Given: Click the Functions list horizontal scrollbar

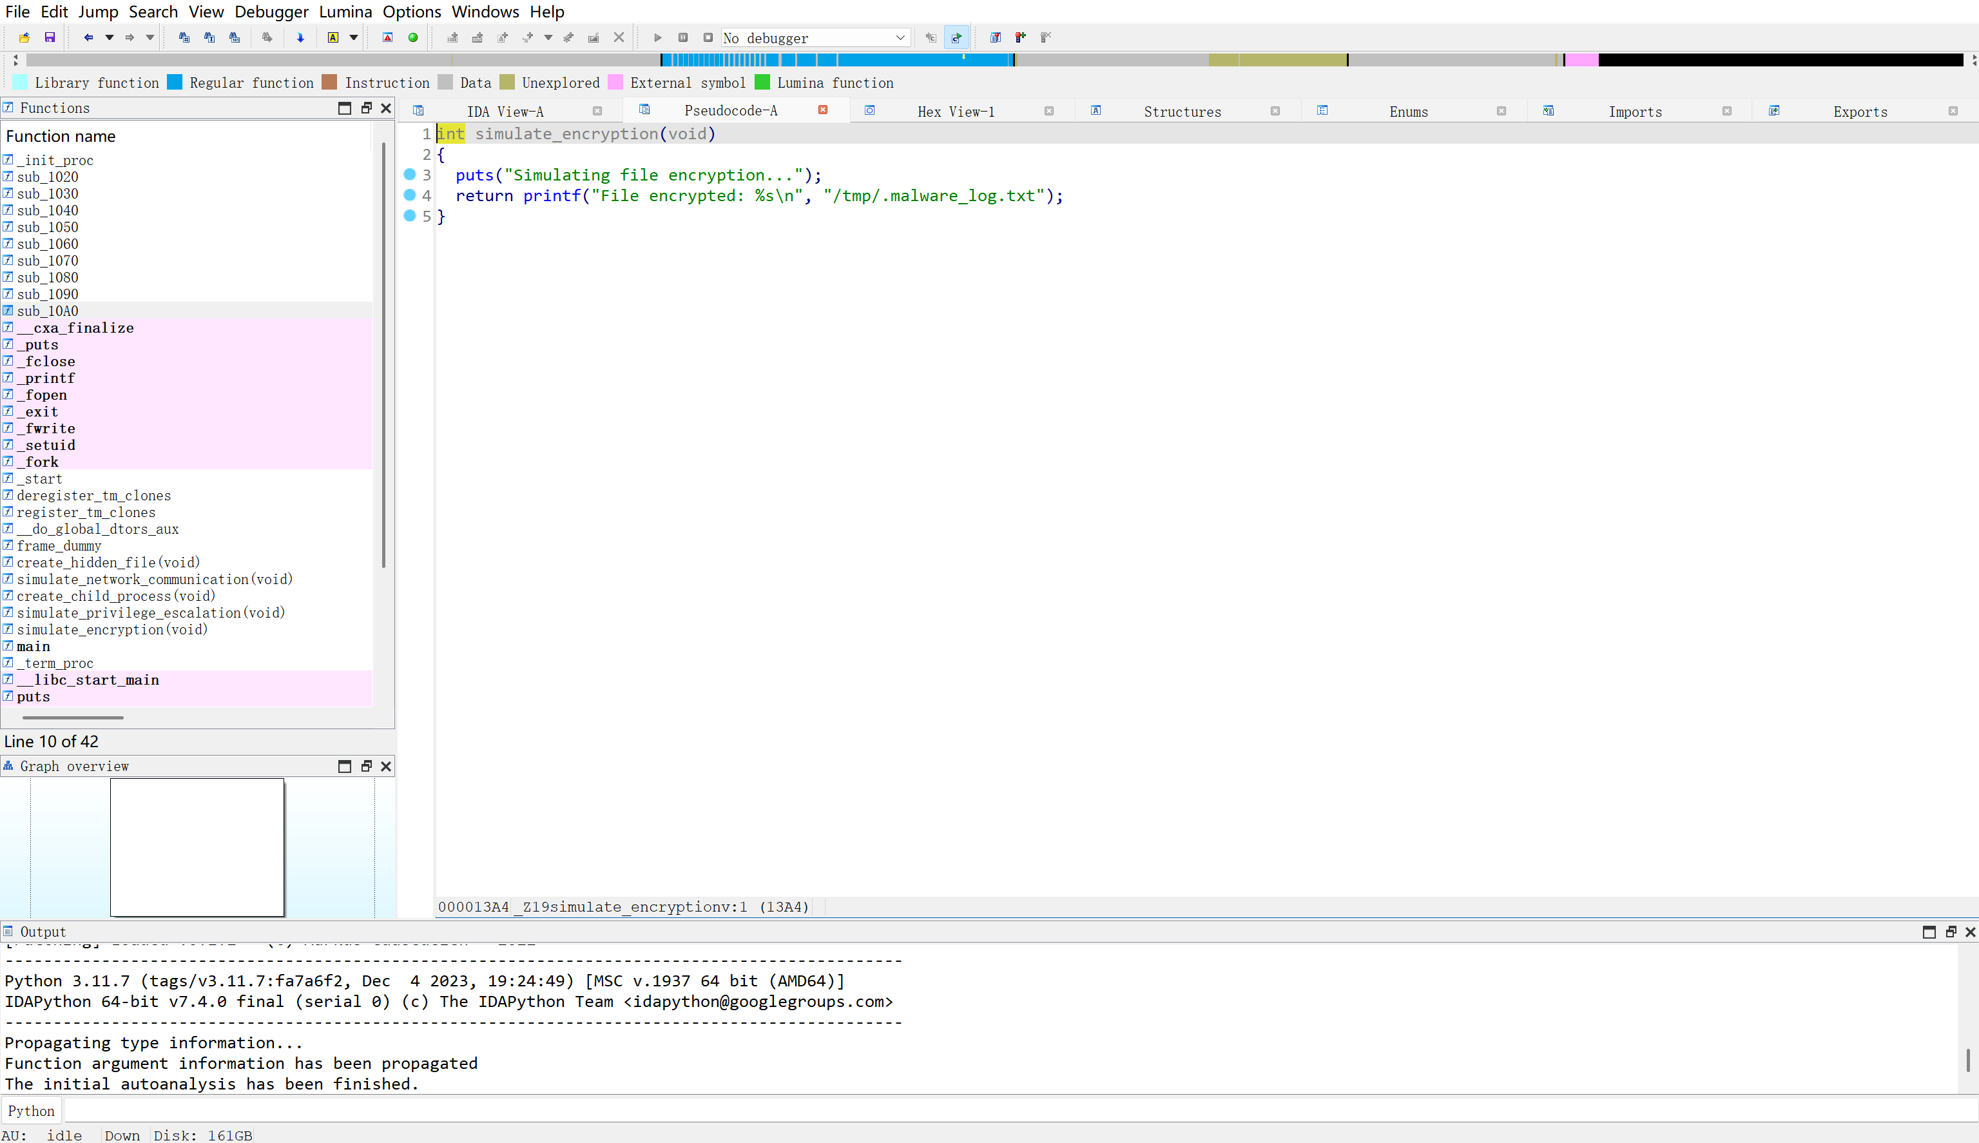Looking at the screenshot, I should pos(72,717).
